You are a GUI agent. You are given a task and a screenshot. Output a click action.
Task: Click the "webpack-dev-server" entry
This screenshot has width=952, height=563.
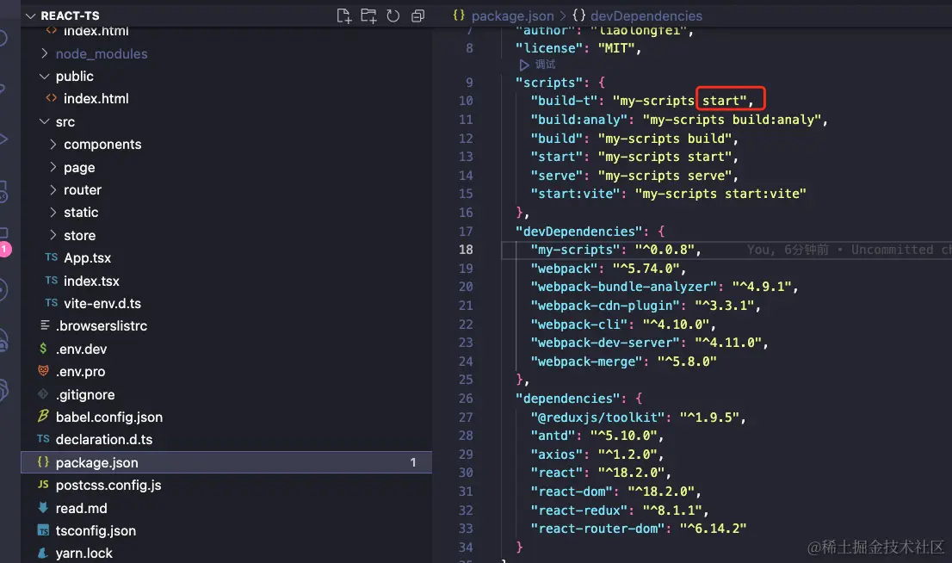click(x=649, y=343)
